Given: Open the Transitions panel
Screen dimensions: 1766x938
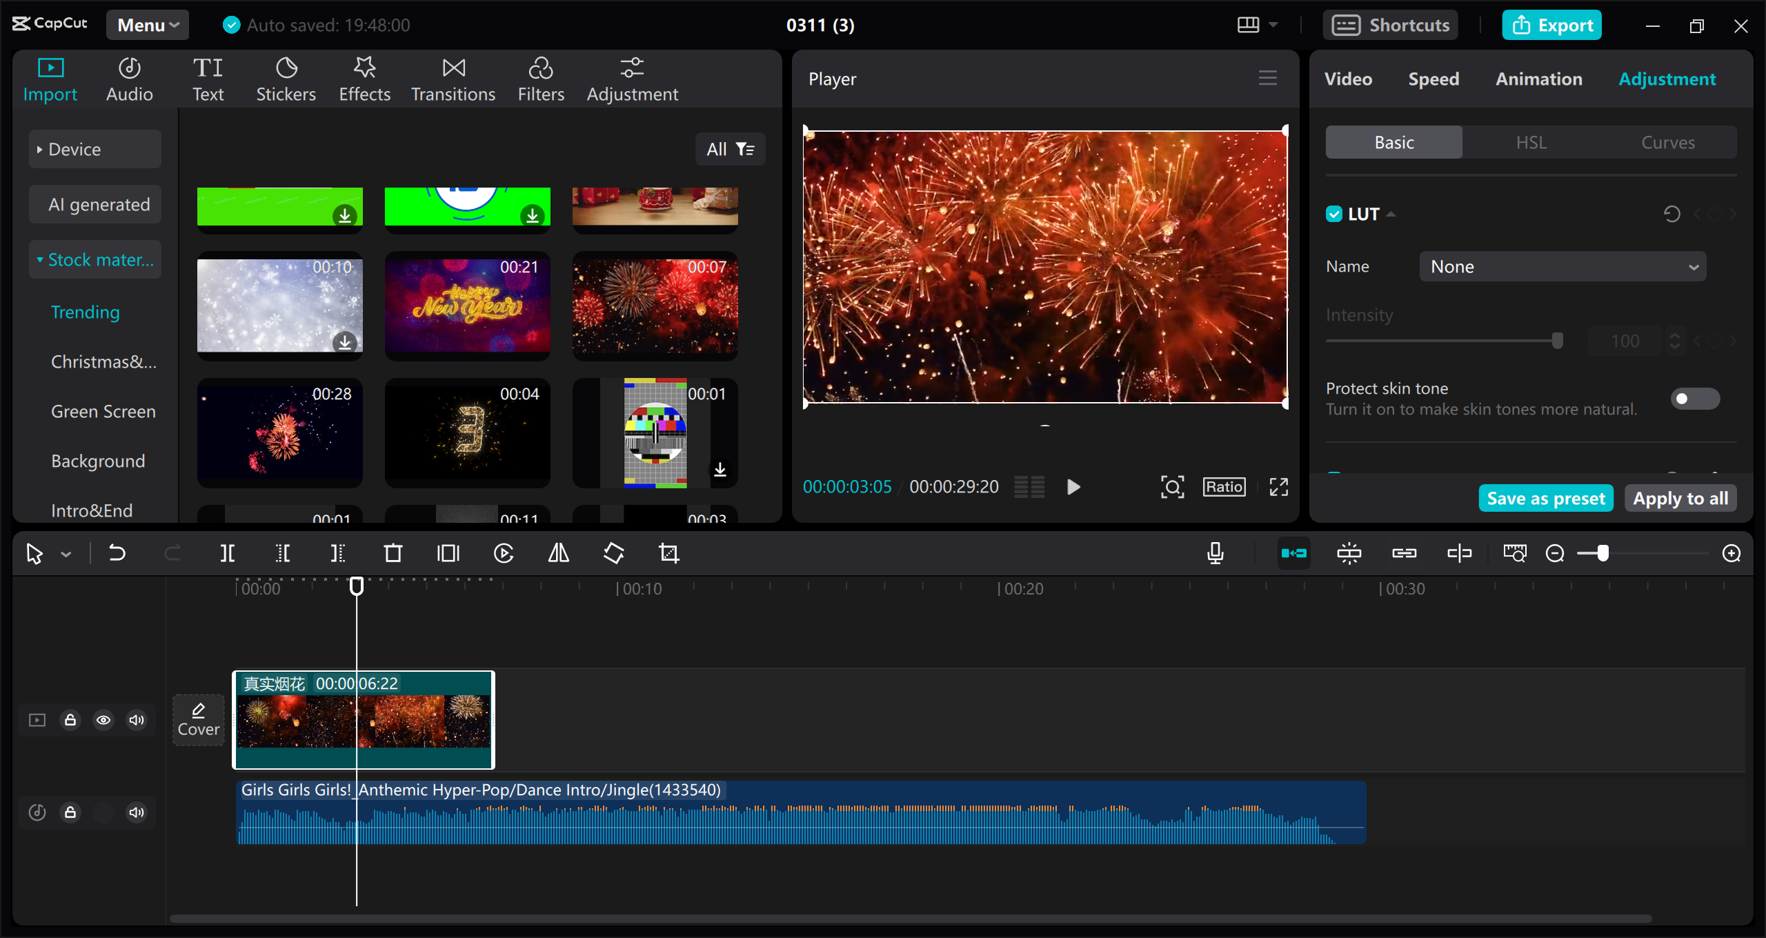Looking at the screenshot, I should (x=453, y=78).
